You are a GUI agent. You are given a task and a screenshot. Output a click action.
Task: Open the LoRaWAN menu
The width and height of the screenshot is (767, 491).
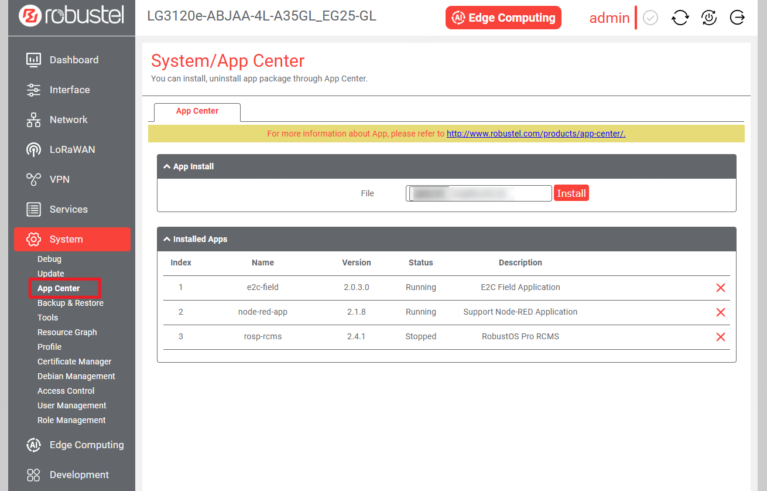pyautogui.click(x=72, y=149)
